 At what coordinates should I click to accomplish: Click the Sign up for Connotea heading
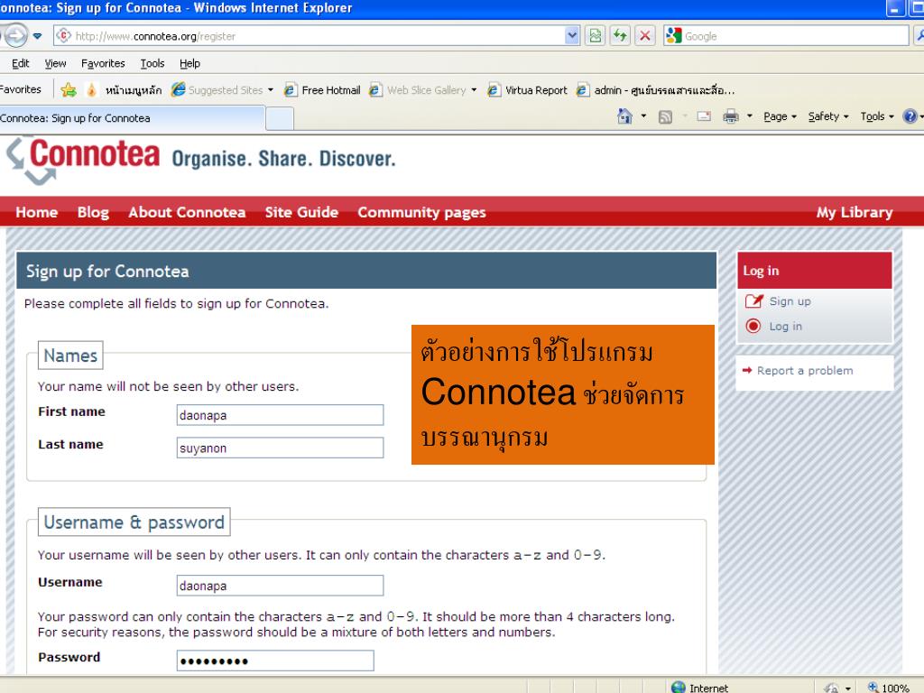tap(107, 271)
